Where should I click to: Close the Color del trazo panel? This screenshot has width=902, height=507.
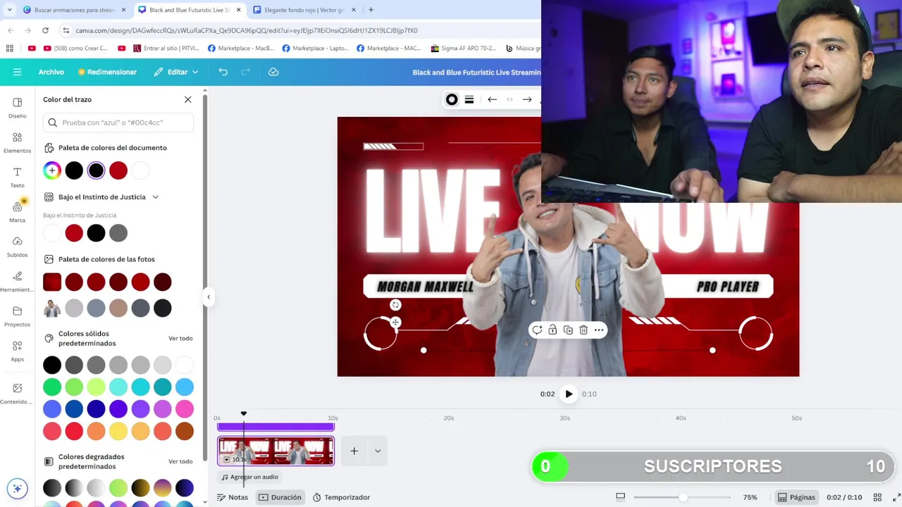tap(187, 99)
